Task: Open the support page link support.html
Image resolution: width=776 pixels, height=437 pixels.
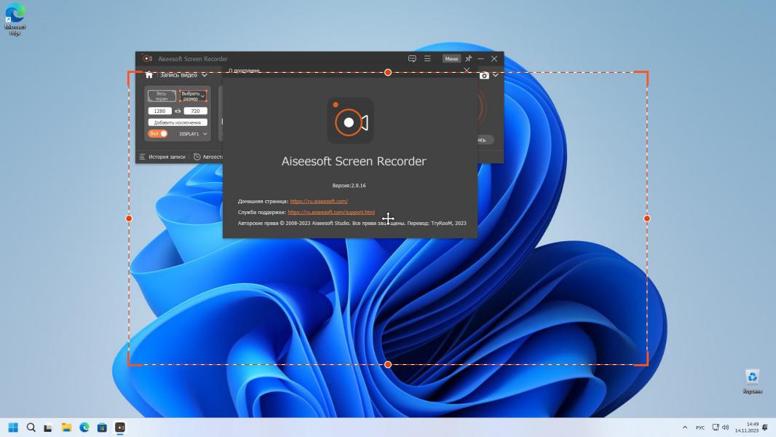Action: coord(331,213)
